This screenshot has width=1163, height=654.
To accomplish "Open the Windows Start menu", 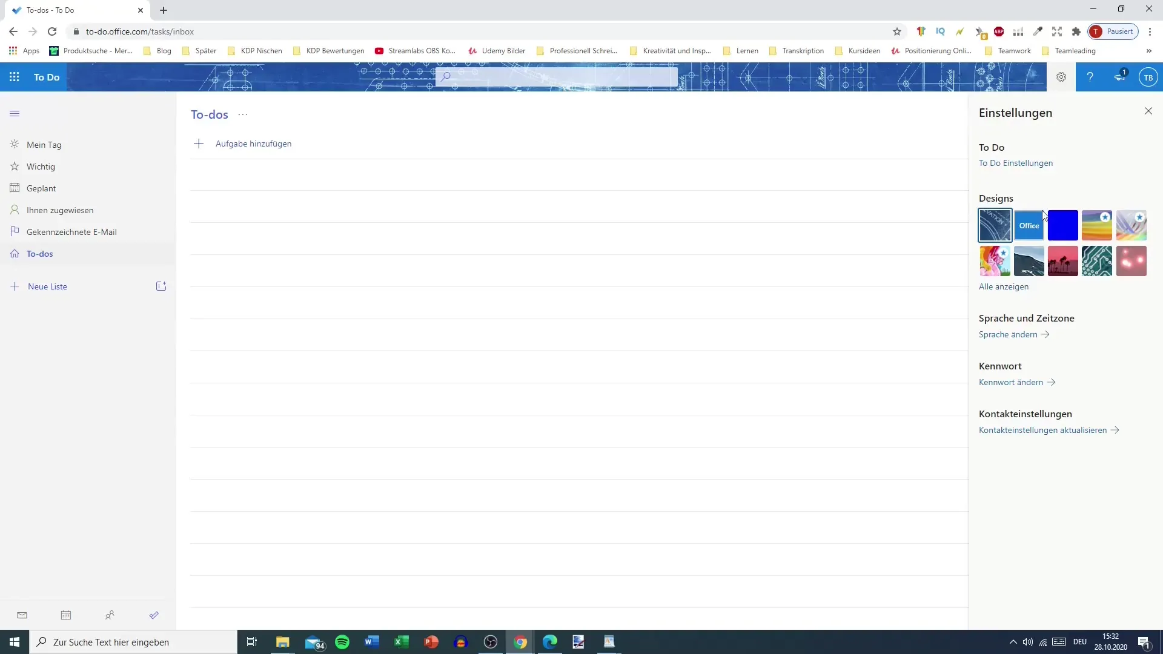I will point(15,642).
